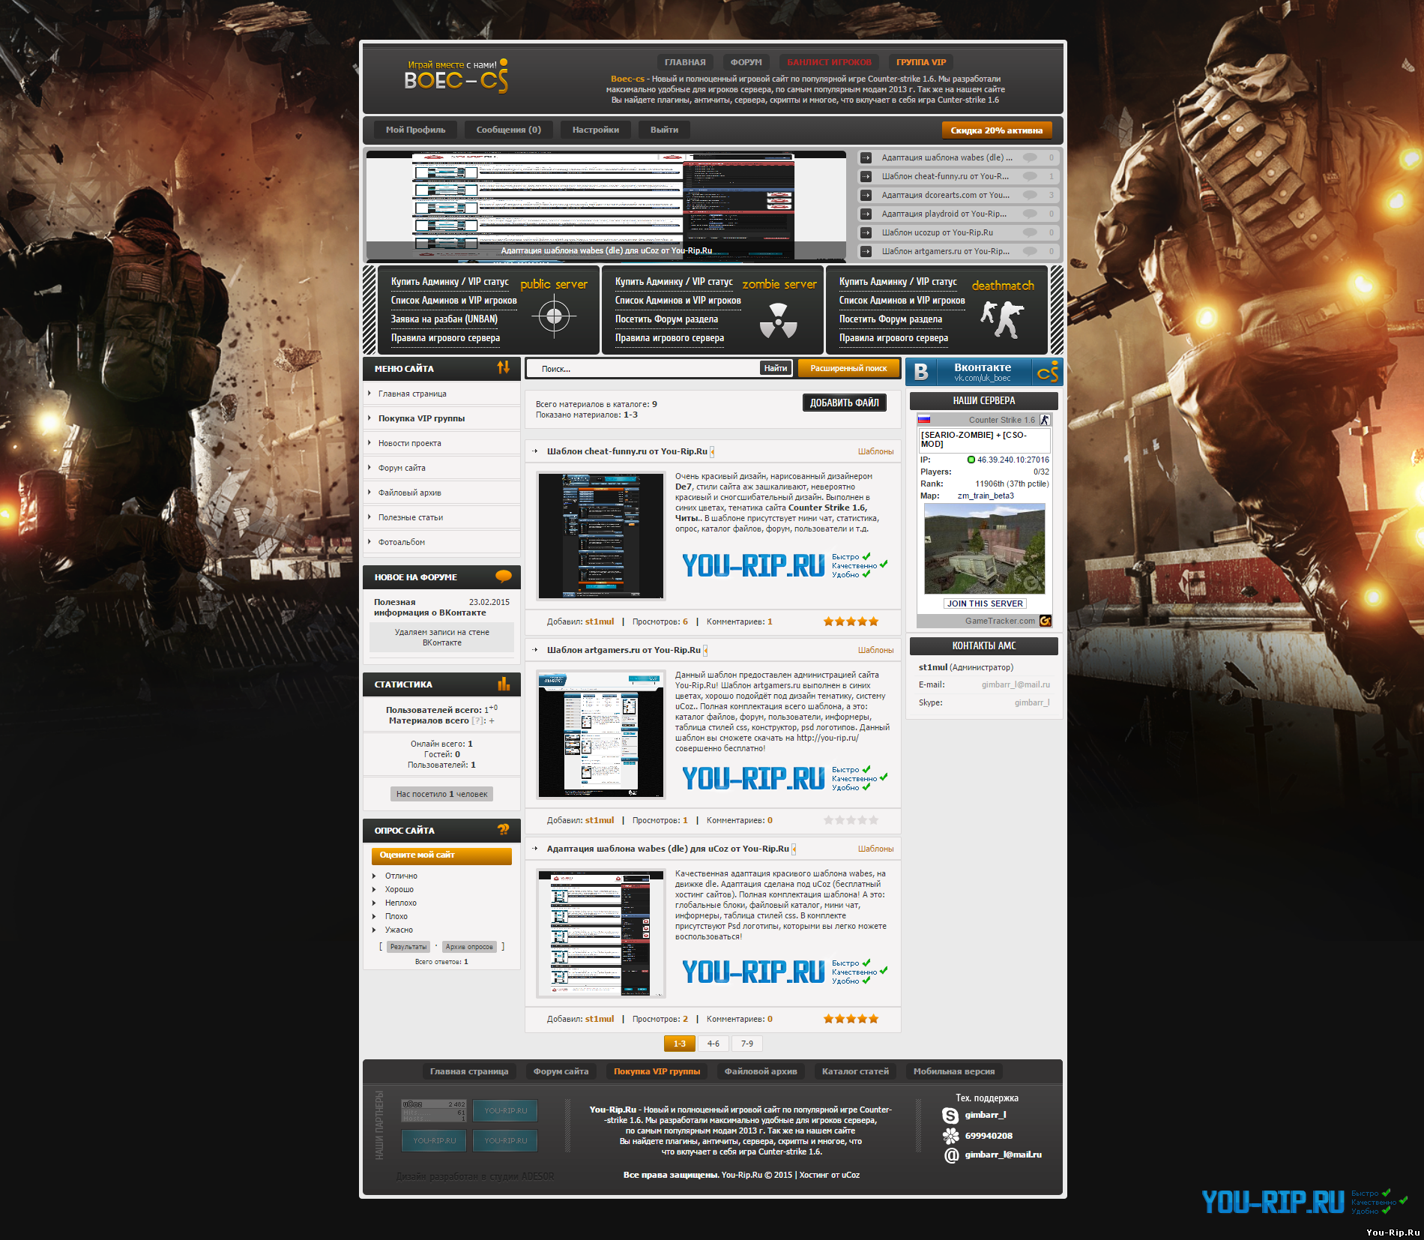The height and width of the screenshot is (1240, 1424).
Task: Open Настройки tab
Action: (596, 130)
